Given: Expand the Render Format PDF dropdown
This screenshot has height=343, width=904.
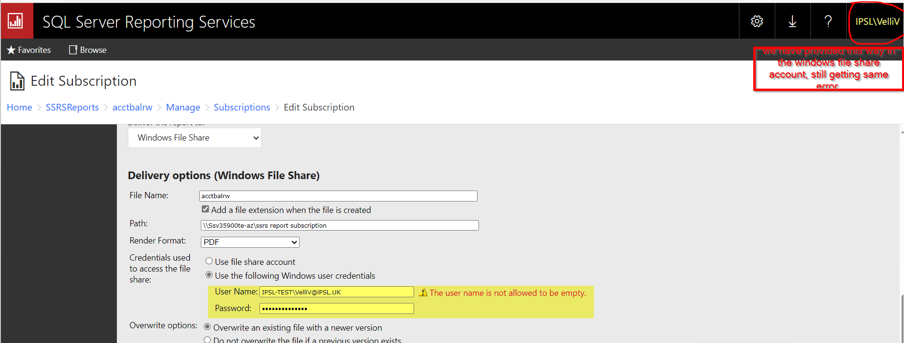Looking at the screenshot, I should click(x=250, y=242).
